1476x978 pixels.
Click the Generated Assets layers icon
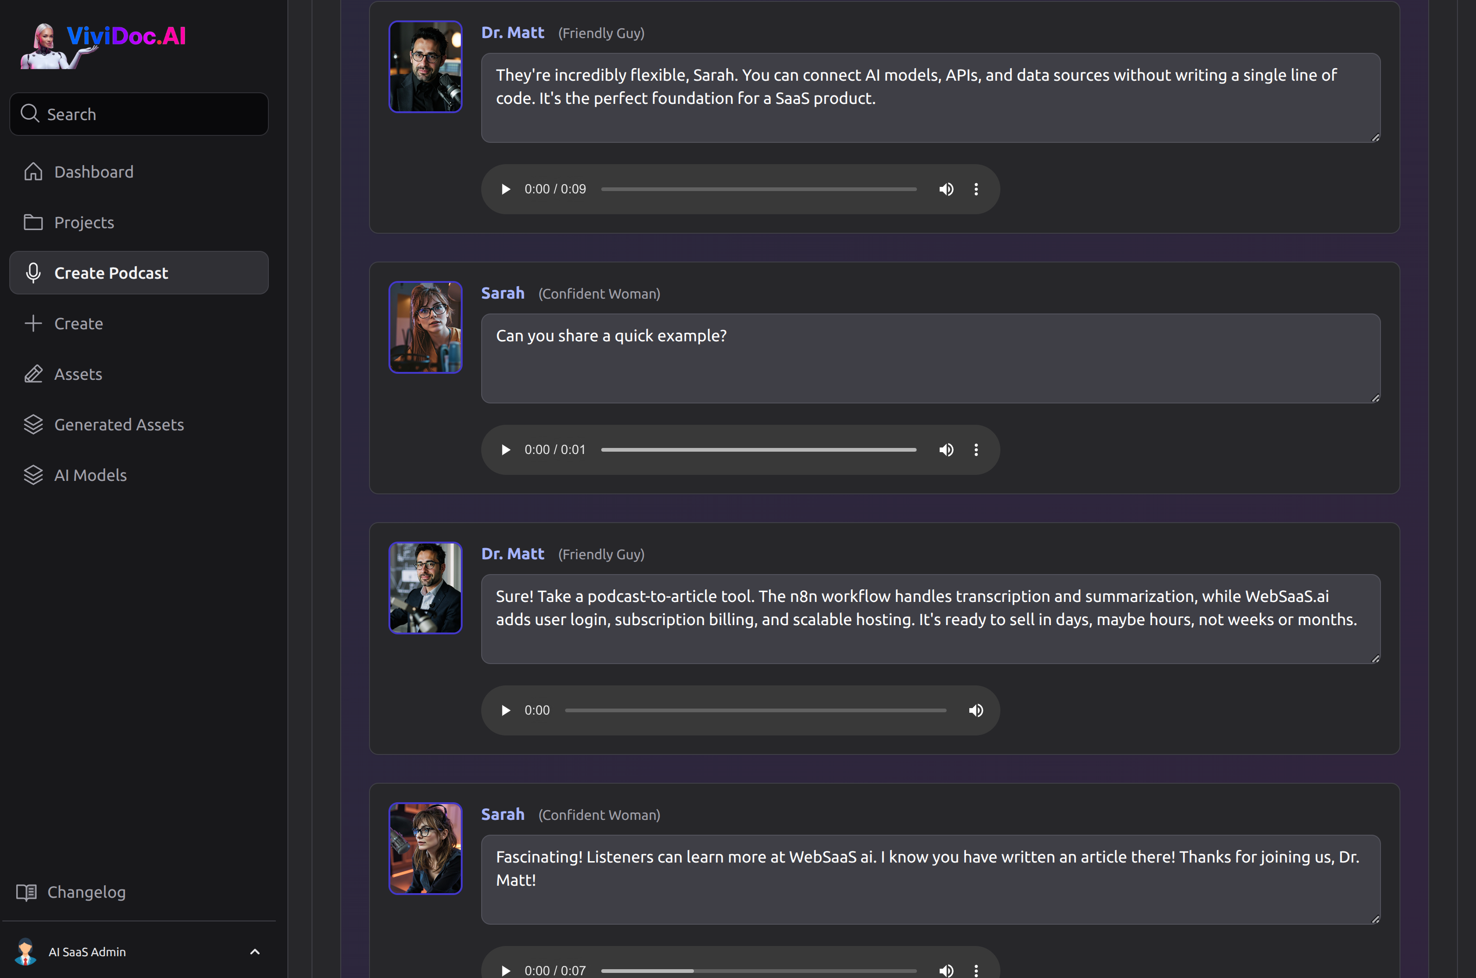coord(33,424)
